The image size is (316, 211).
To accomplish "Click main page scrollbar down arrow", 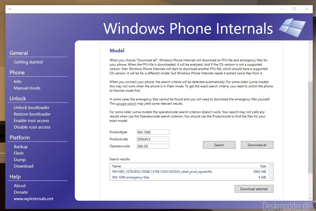I will pos(310,199).
